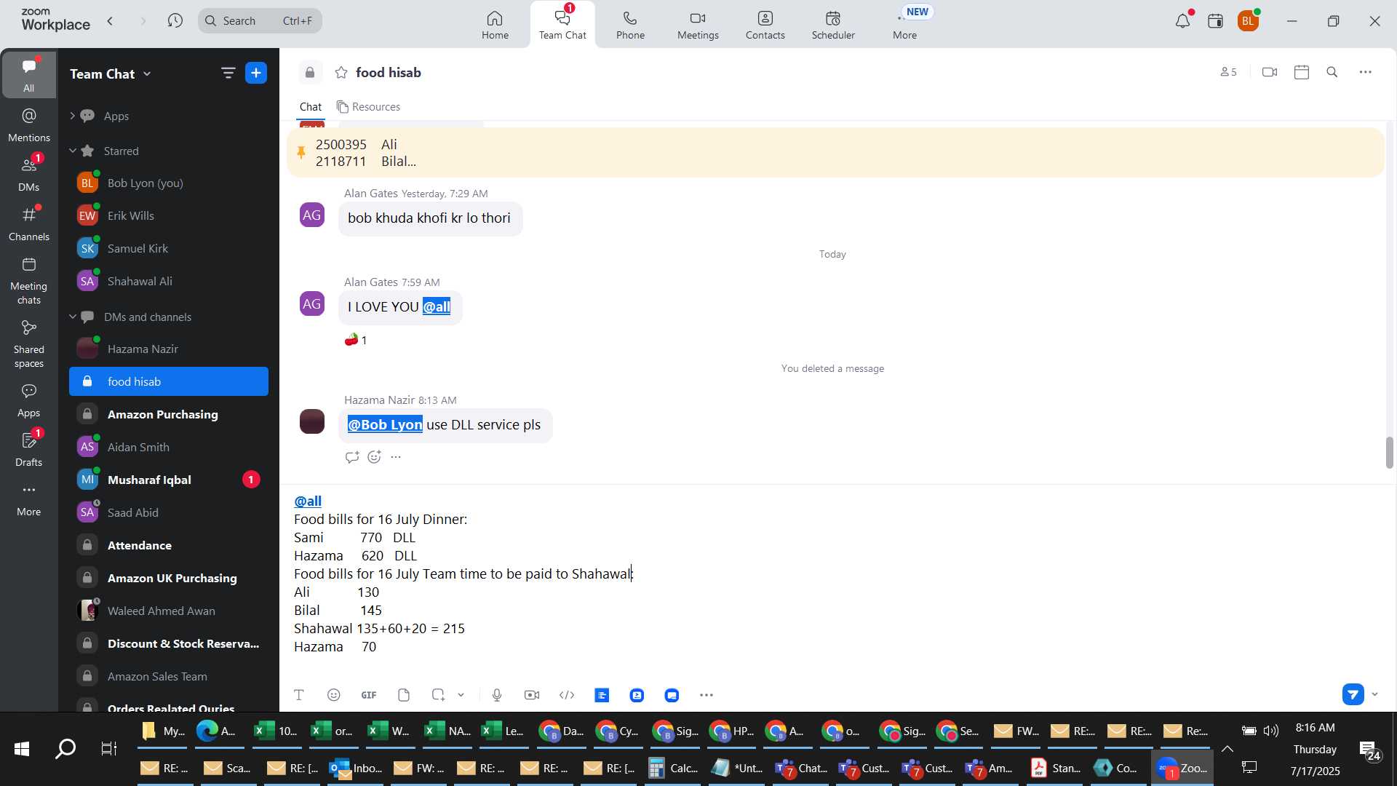Click the notifications bell icon
Image resolution: width=1397 pixels, height=786 pixels.
[x=1182, y=21]
